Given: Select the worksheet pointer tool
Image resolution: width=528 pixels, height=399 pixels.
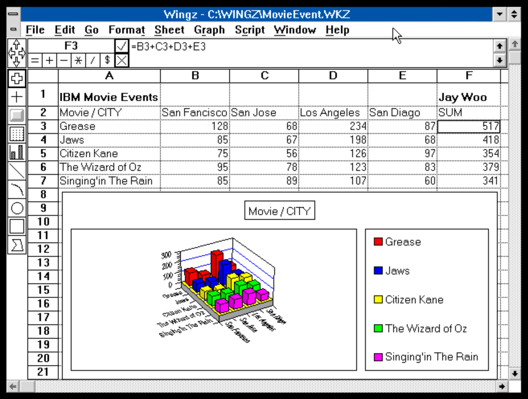Looking at the screenshot, I should [17, 78].
